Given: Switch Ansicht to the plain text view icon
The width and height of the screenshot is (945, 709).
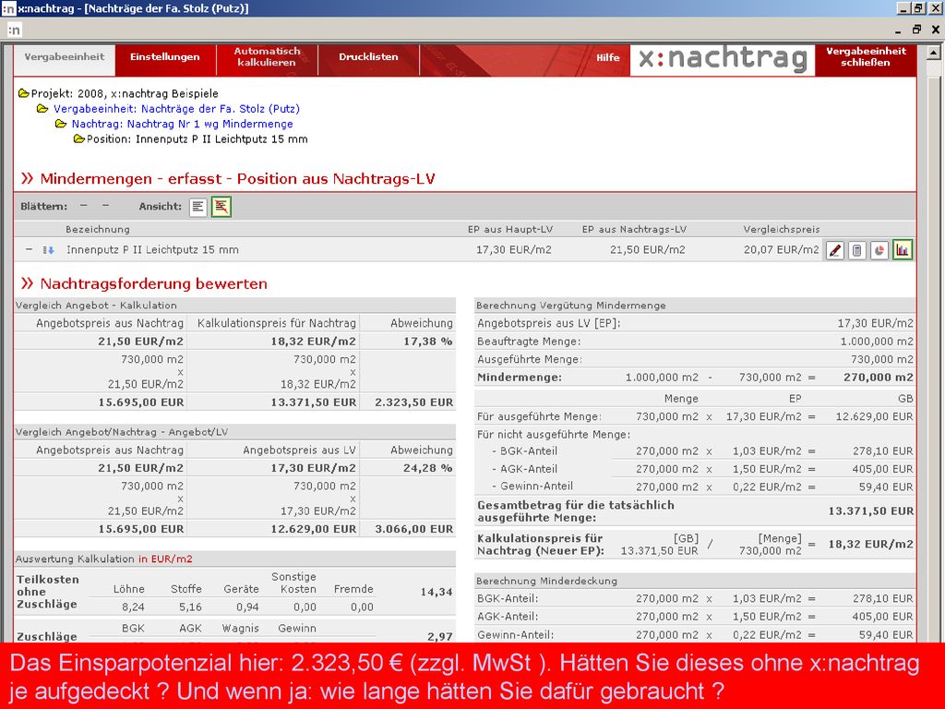Looking at the screenshot, I should point(197,207).
